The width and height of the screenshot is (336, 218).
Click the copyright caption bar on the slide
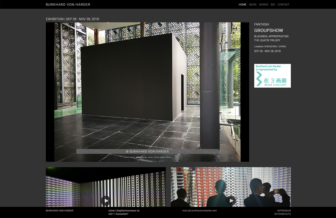147,152
